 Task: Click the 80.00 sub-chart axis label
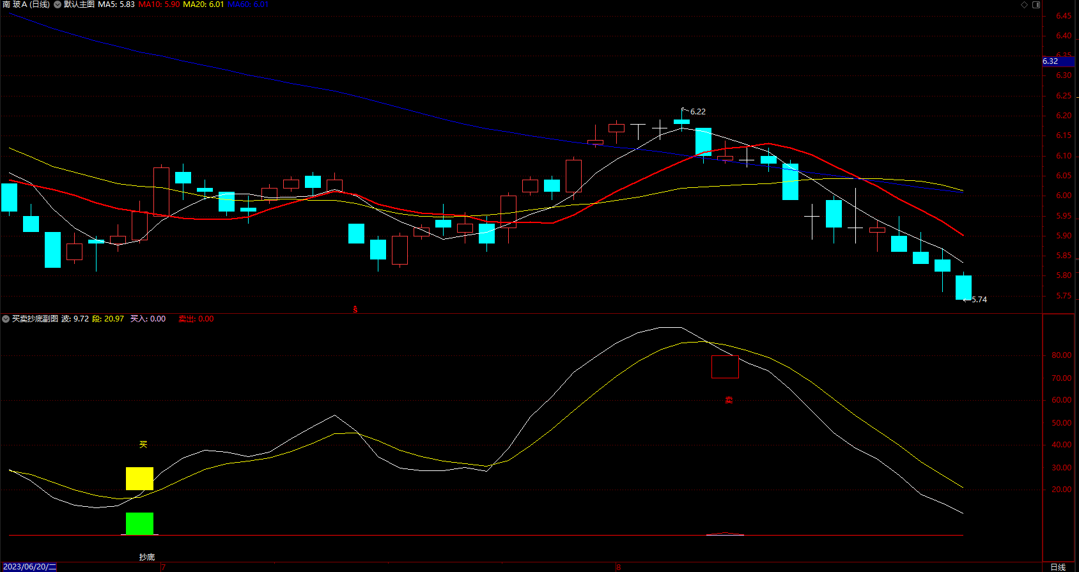[1061, 355]
